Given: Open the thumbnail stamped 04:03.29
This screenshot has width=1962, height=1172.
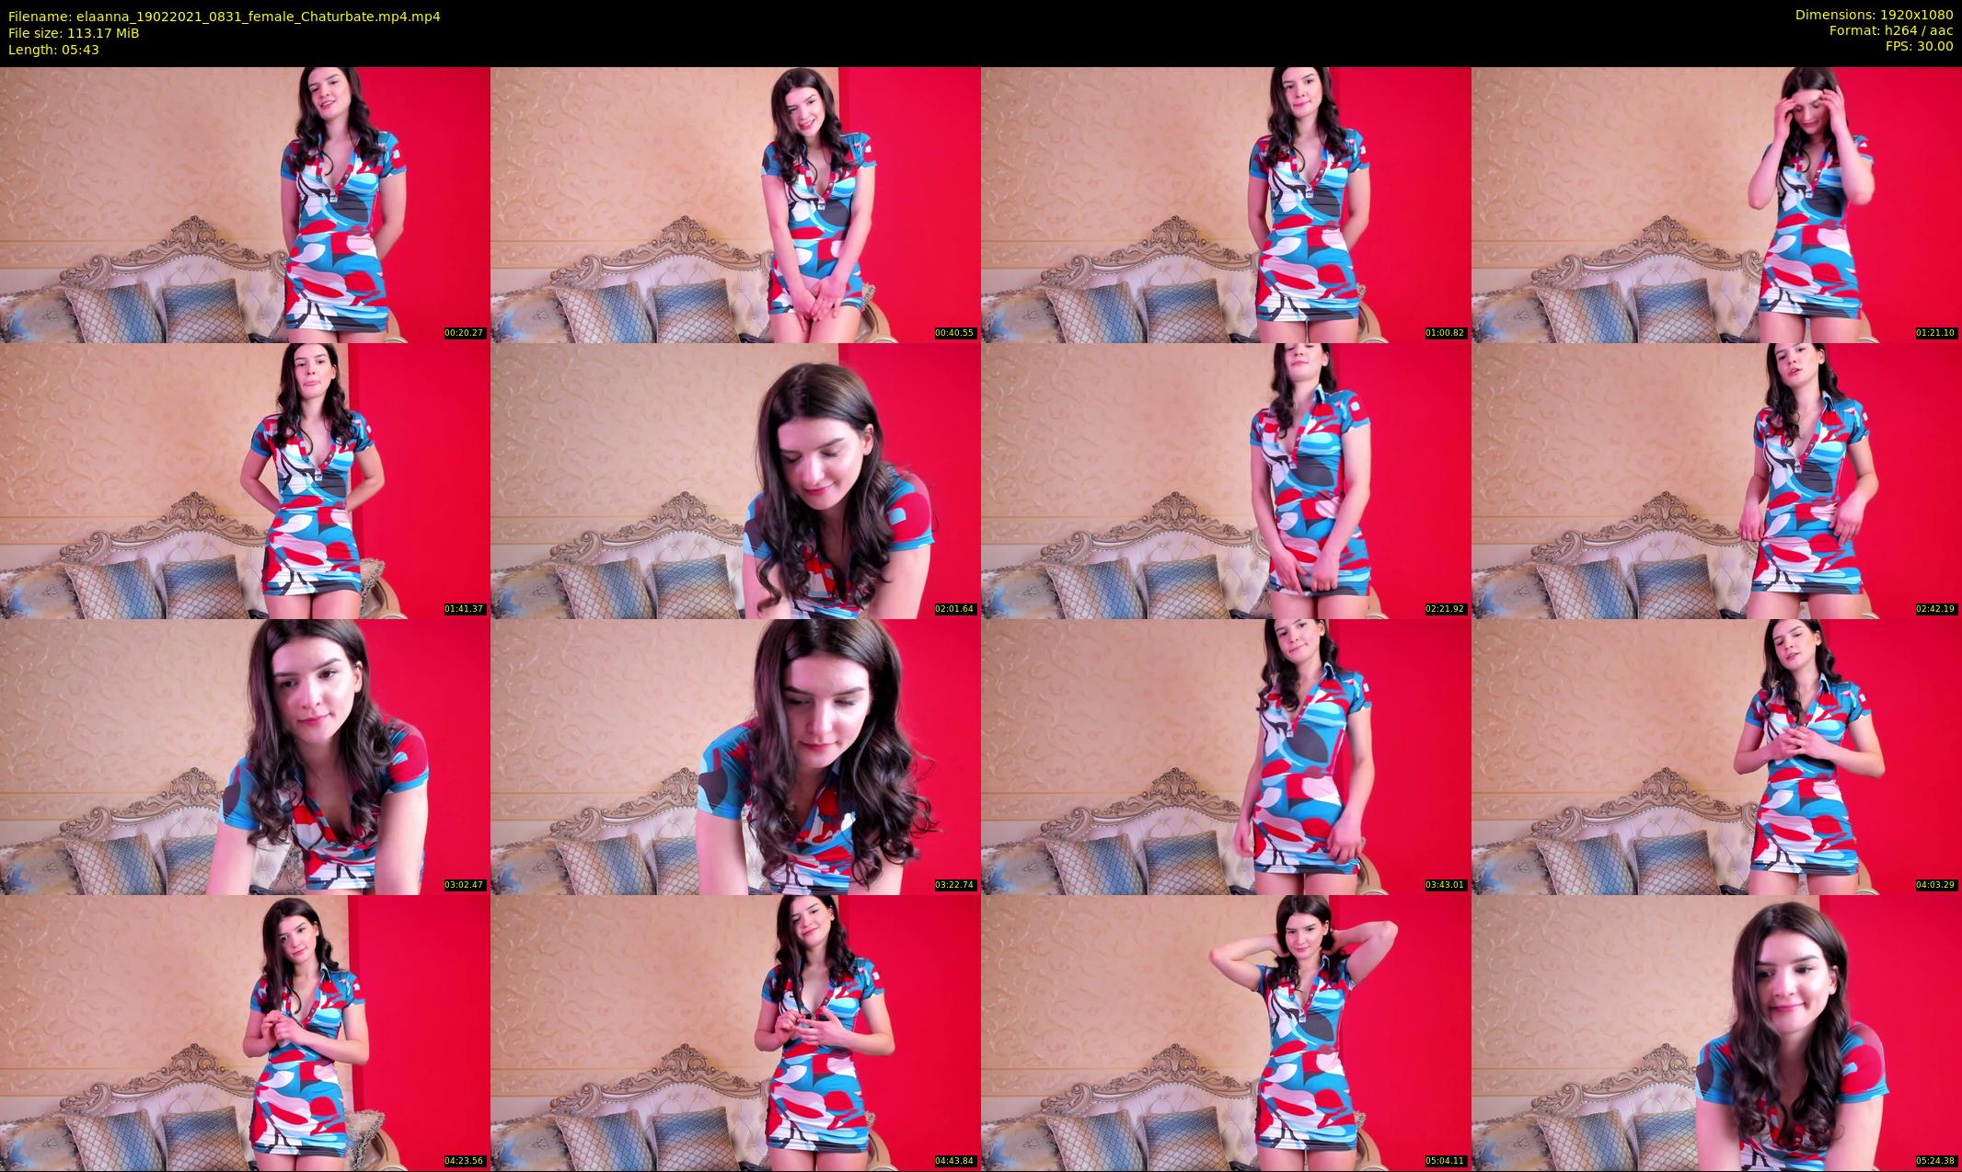Looking at the screenshot, I should coord(1716,756).
